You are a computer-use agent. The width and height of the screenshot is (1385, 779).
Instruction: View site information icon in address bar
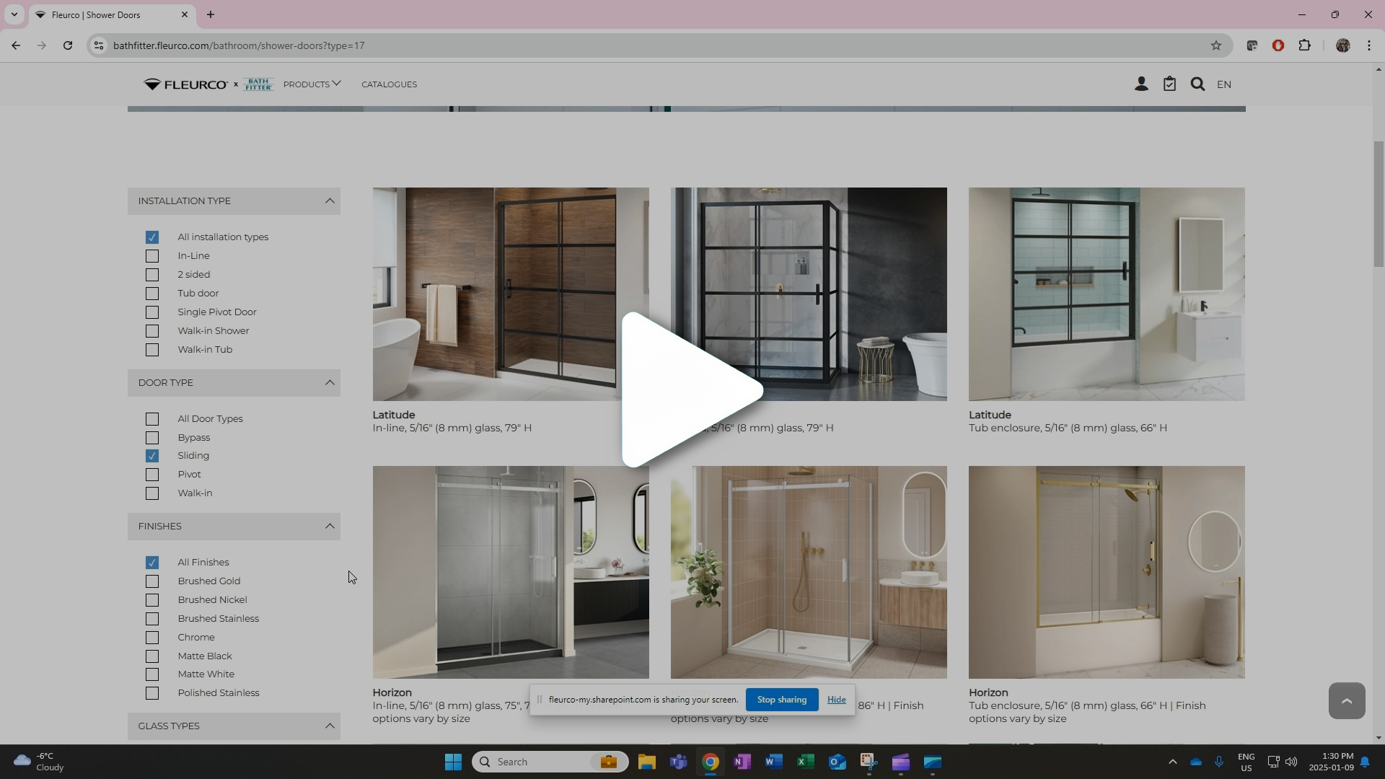click(99, 45)
